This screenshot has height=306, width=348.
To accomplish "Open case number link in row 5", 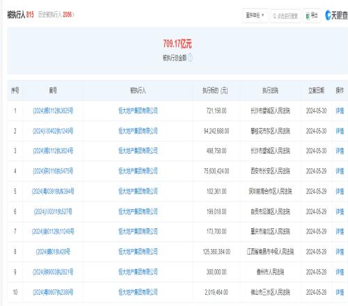I will pos(53,191).
